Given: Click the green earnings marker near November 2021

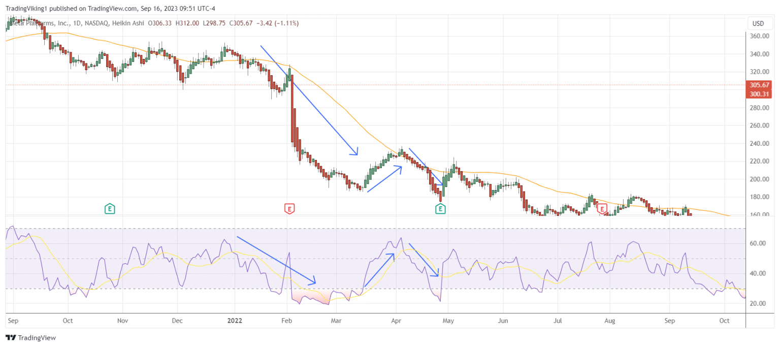Looking at the screenshot, I should 109,208.
